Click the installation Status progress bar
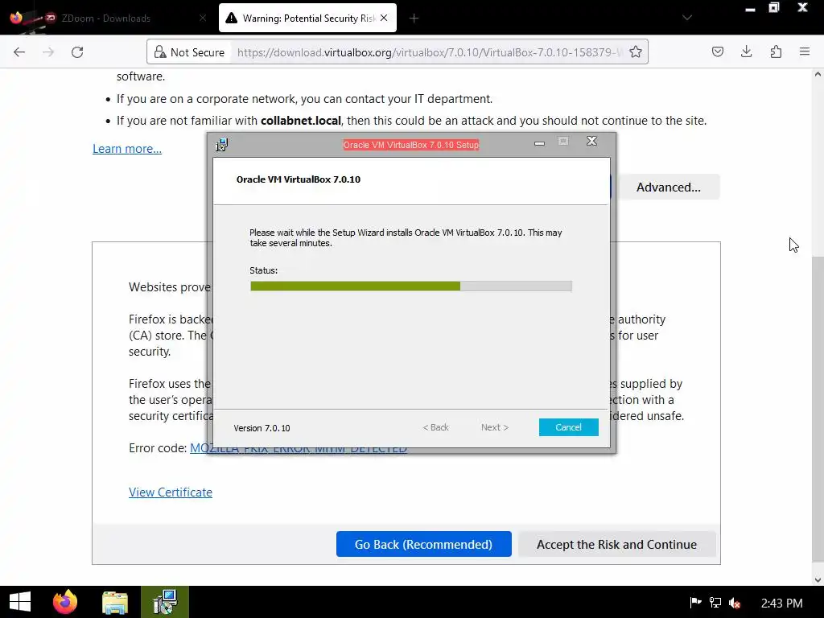Viewport: 824px width, 618px height. point(411,286)
